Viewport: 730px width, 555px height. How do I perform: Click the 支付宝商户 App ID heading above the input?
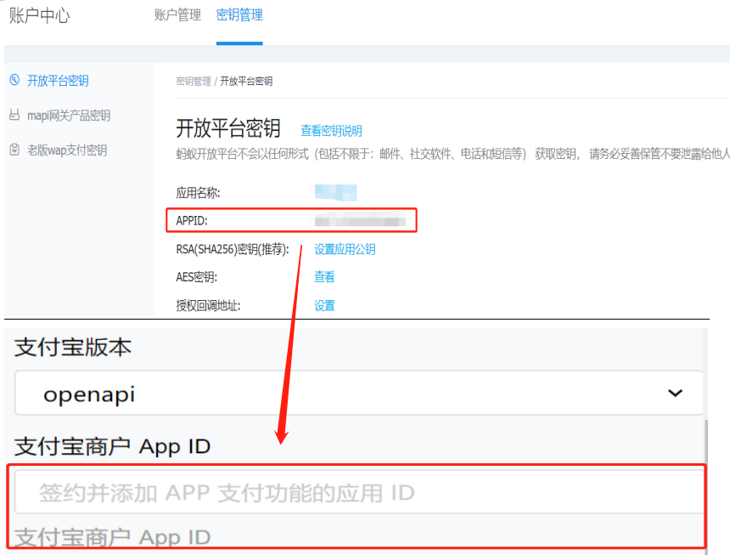click(x=112, y=446)
